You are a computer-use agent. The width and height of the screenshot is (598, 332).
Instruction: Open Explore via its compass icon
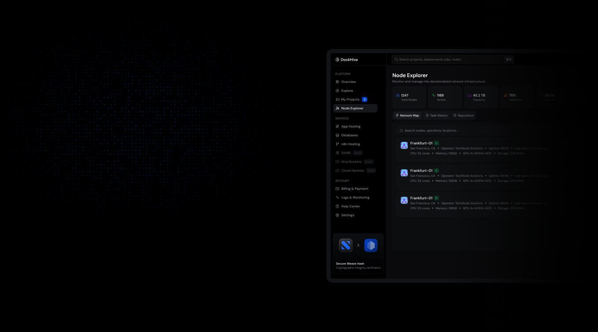click(337, 90)
